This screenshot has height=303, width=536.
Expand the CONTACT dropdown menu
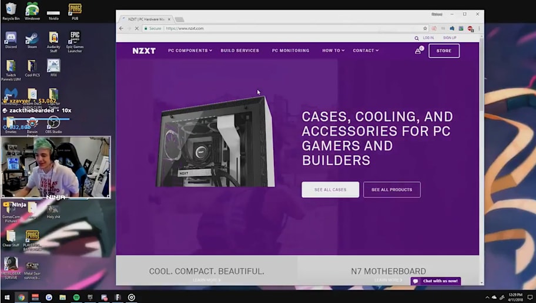[x=366, y=51]
